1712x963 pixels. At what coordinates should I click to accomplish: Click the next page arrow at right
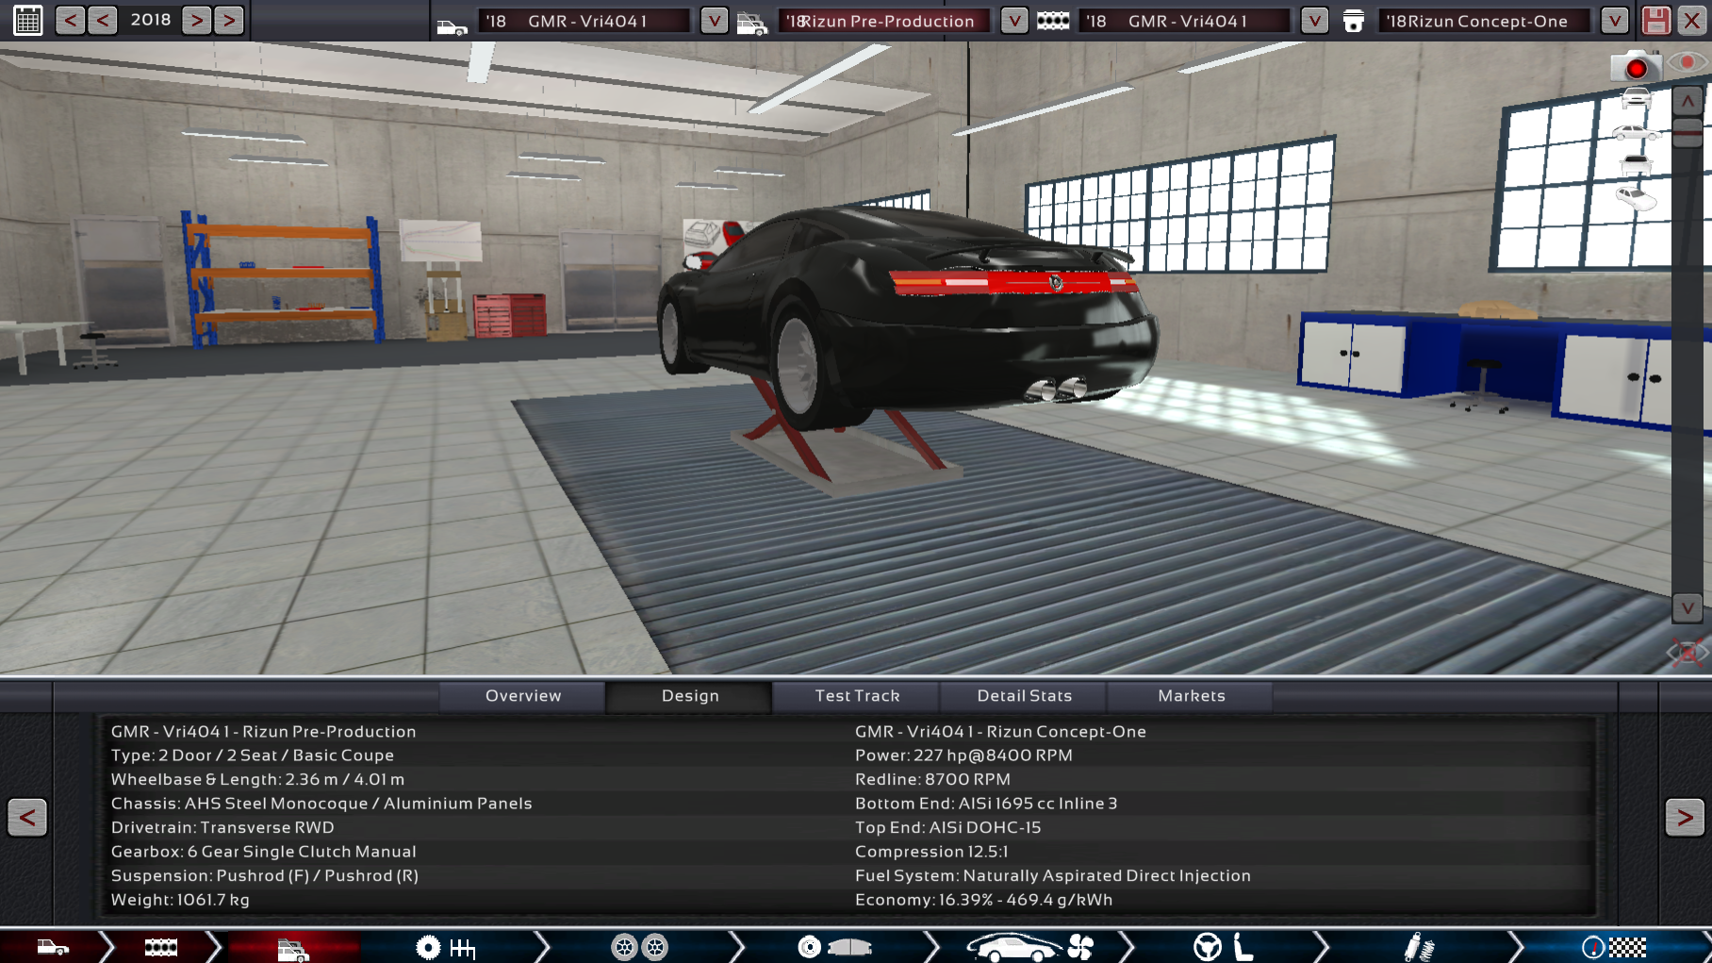click(1684, 817)
